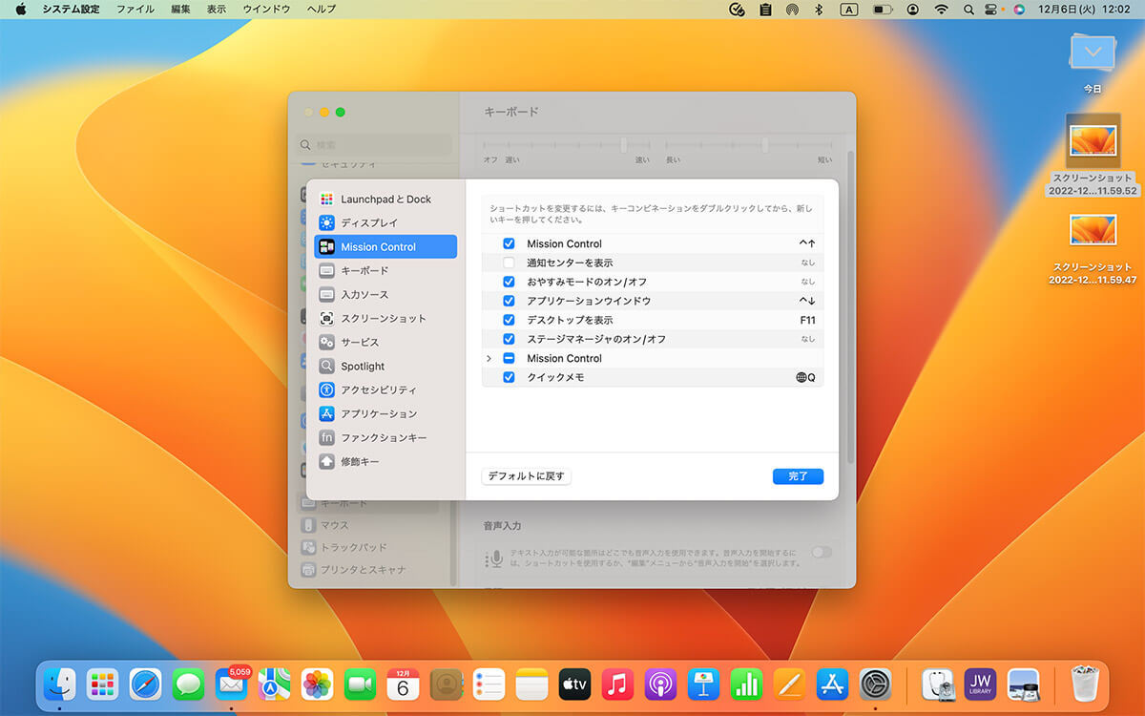Click ^↓ shortcut for アプリケーションウインドウ
Screen dimensions: 1145x716
[807, 301]
